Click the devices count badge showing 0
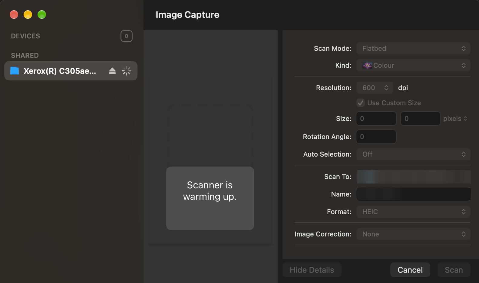 click(x=127, y=36)
